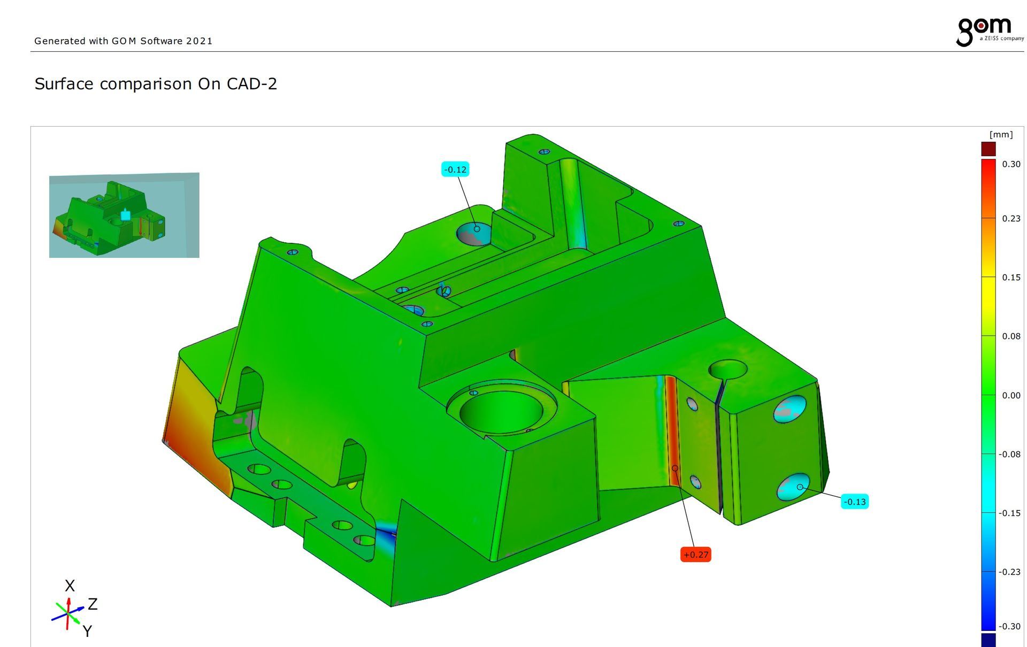Click the measurement point marked by the -0.12 label
This screenshot has width=1027, height=647.
pos(477,229)
